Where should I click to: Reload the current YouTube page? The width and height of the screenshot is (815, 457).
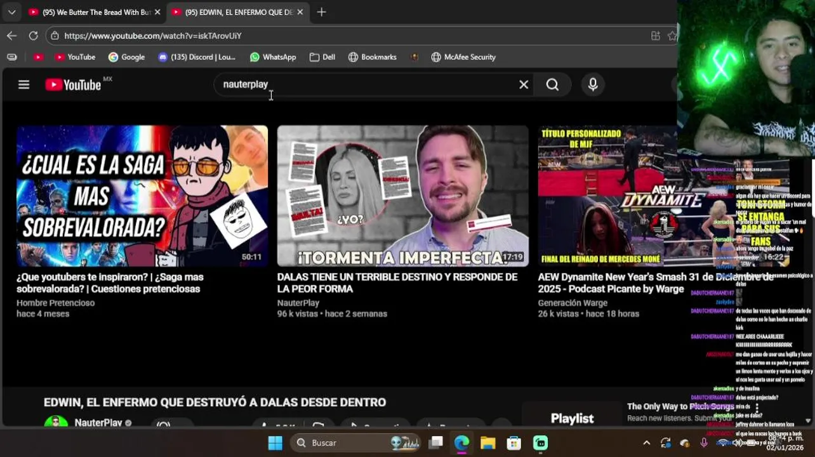coord(33,36)
